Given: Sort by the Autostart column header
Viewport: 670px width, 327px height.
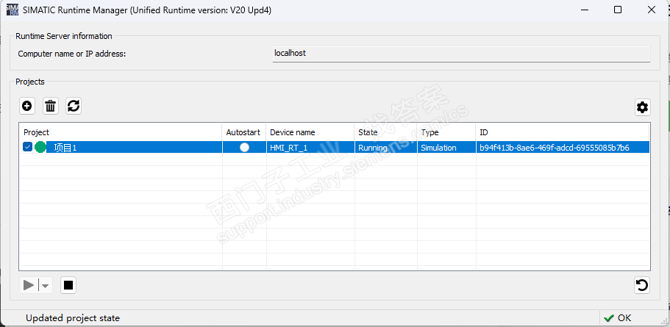Looking at the screenshot, I should click(243, 132).
